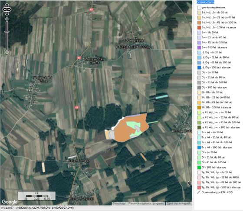Click Ol - 100 lat i starsze swatch
Viewport: 243px width, 211px height.
[199, 168]
